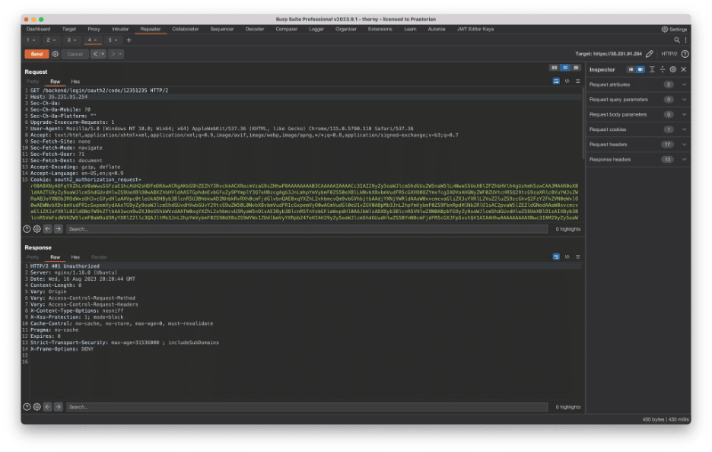Switch to the Logger tab
712x452 pixels.
coord(316,29)
